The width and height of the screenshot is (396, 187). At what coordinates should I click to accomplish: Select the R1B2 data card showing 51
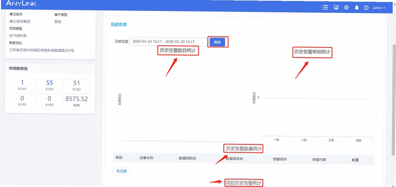pyautogui.click(x=77, y=86)
